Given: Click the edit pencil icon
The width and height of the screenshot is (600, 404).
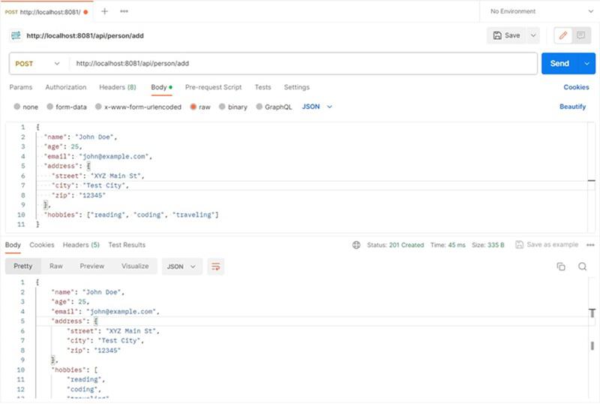Looking at the screenshot, I should pos(562,35).
